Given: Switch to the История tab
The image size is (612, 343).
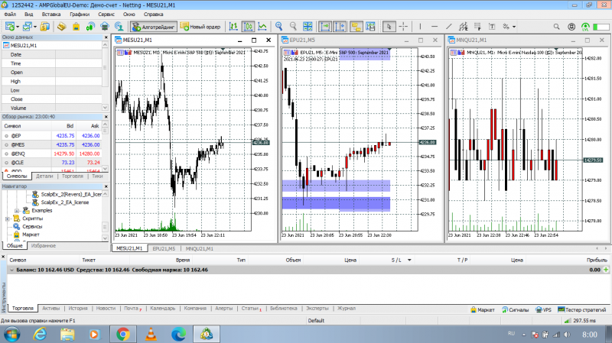Looking at the screenshot, I should coord(78,309).
